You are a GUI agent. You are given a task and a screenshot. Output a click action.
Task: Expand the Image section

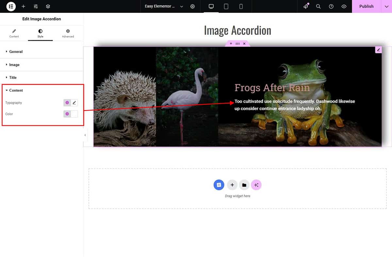41,65
